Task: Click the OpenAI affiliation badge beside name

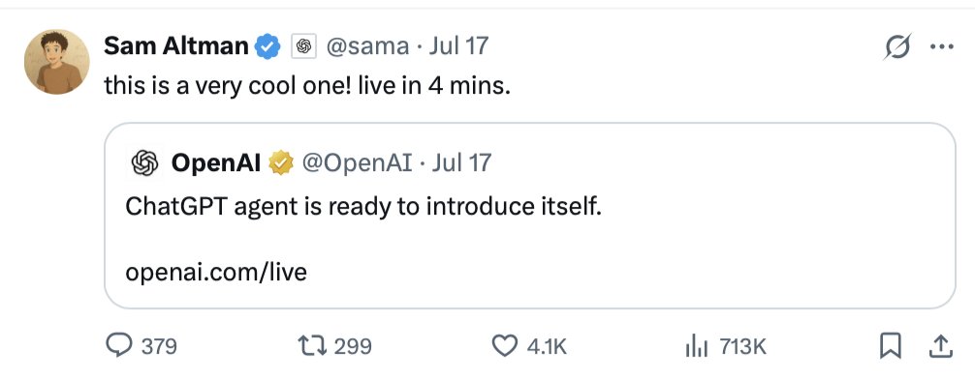Action: (x=303, y=46)
